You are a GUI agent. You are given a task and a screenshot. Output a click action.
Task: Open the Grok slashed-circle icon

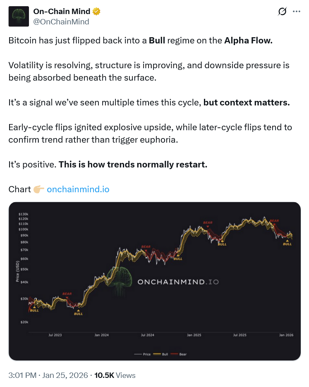(x=282, y=12)
